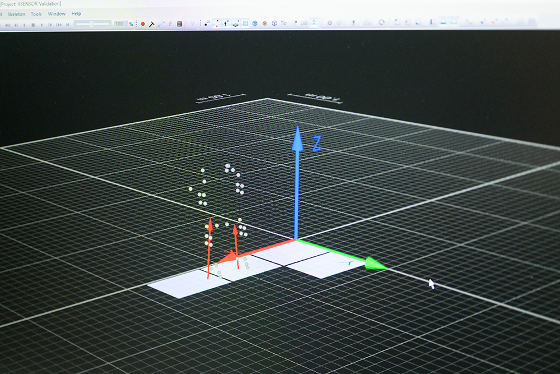Select the taller left red force vector
The height and width of the screenshot is (374, 560).
[x=209, y=247]
